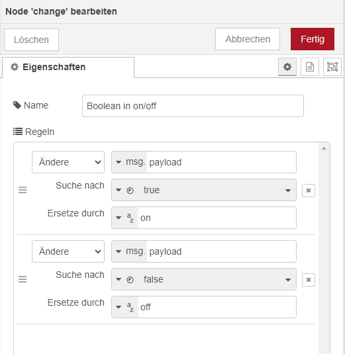The height and width of the screenshot is (354, 345).
Task: Open first rule's 'Ändere' action dropdown
Action: tap(68, 162)
